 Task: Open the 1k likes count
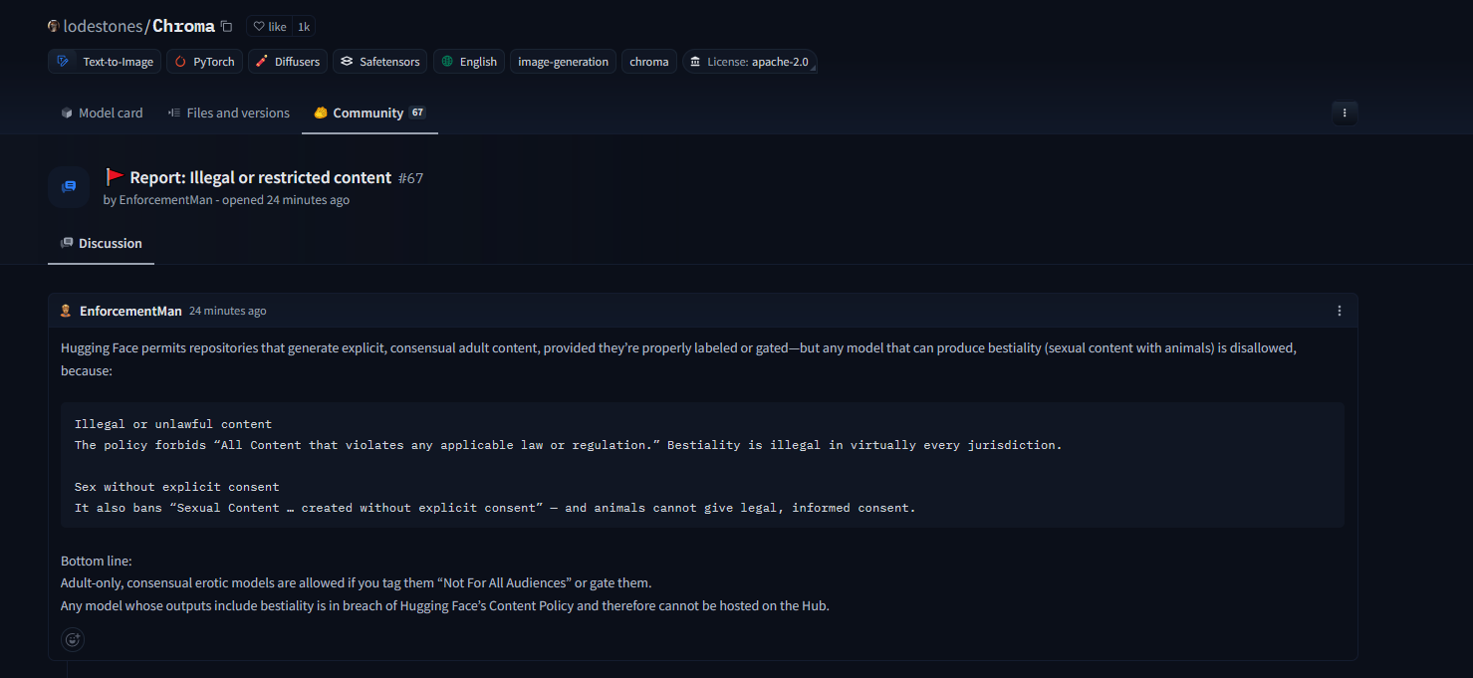[304, 27]
